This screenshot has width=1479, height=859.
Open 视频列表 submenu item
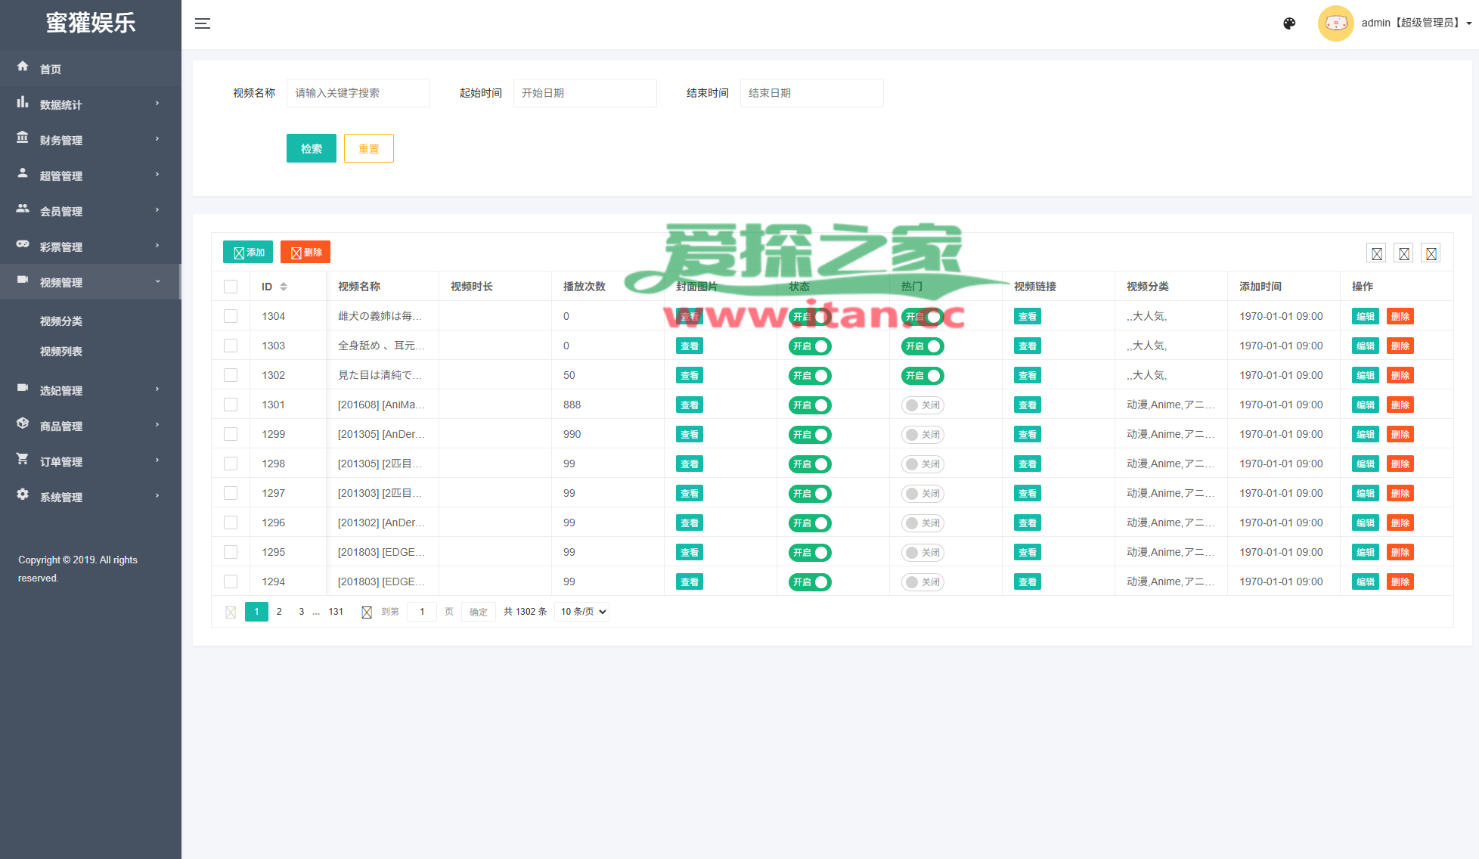pos(61,352)
